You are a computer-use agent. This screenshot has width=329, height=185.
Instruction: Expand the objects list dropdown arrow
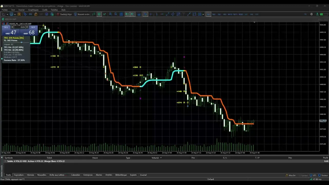pyautogui.click(x=203, y=14)
